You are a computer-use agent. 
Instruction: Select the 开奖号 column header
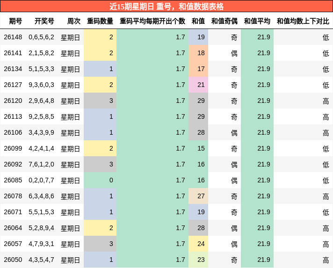coord(44,21)
